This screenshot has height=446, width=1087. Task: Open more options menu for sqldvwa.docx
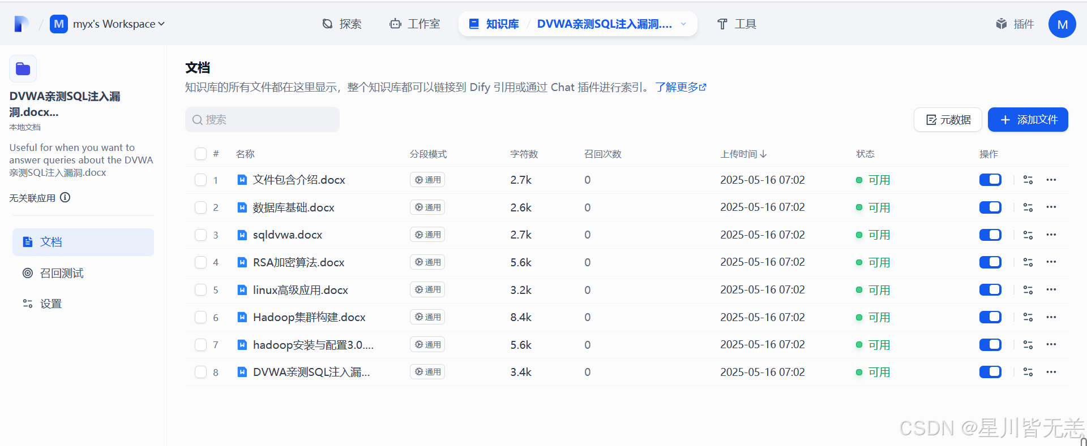pos(1051,235)
